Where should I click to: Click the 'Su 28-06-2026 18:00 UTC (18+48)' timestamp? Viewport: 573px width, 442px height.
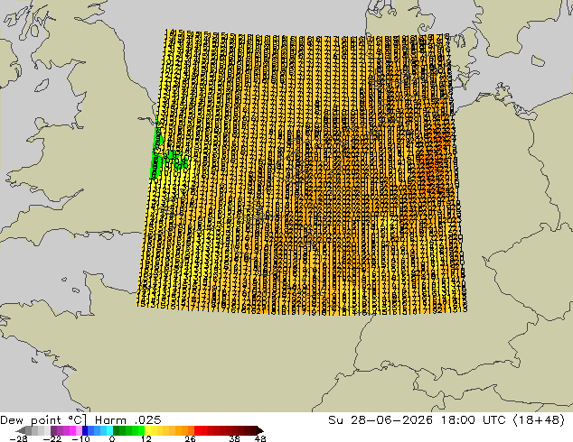coord(446,419)
